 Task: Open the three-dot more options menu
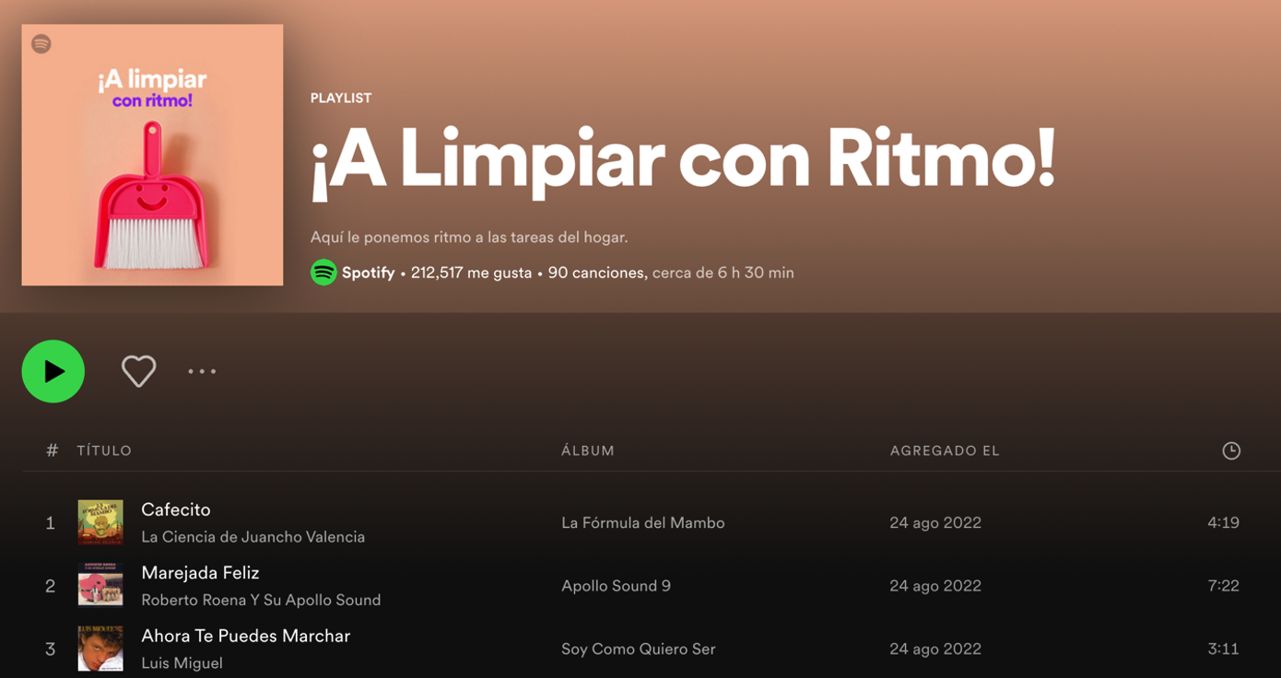tap(202, 371)
